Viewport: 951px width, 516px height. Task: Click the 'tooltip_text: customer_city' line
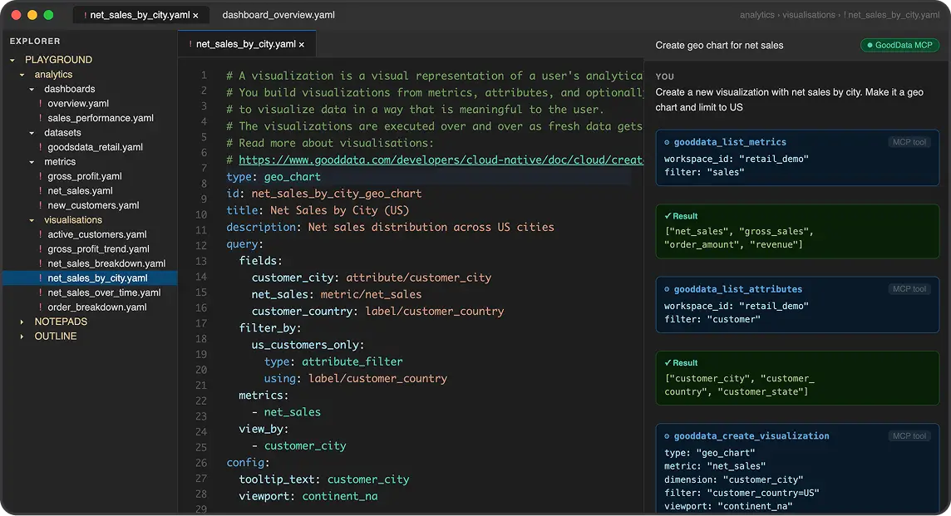(x=324, y=479)
